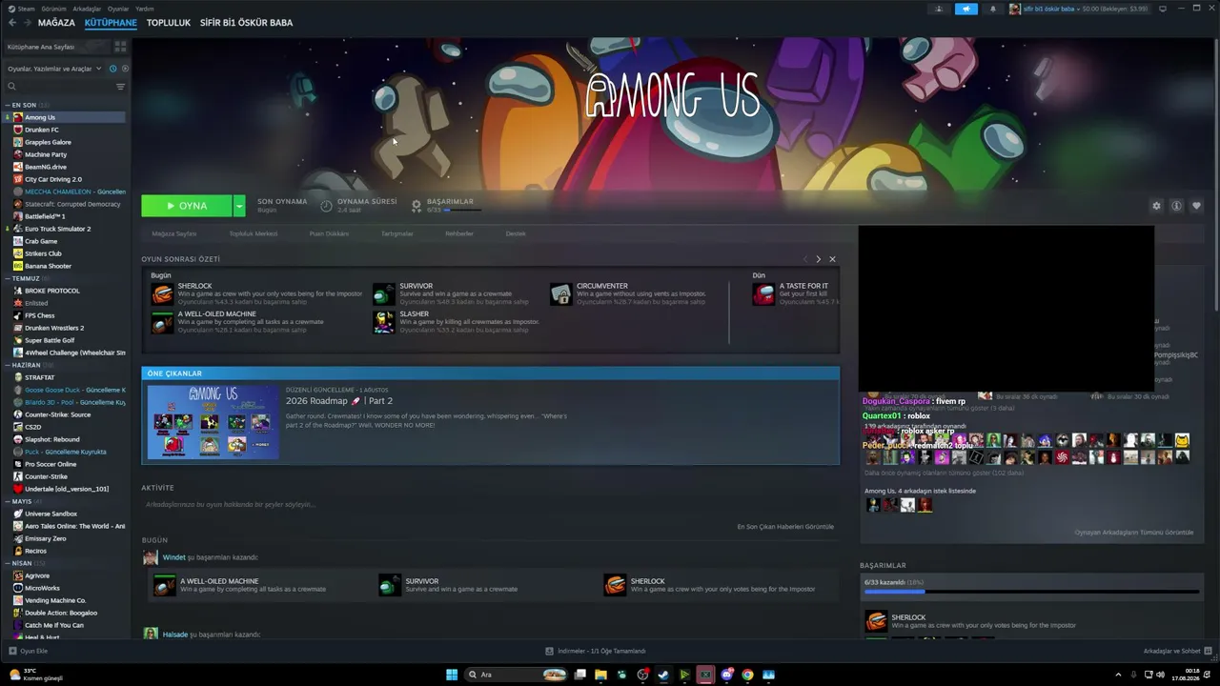
Task: Click Oyun Ekle at bottom left
Action: (29, 651)
